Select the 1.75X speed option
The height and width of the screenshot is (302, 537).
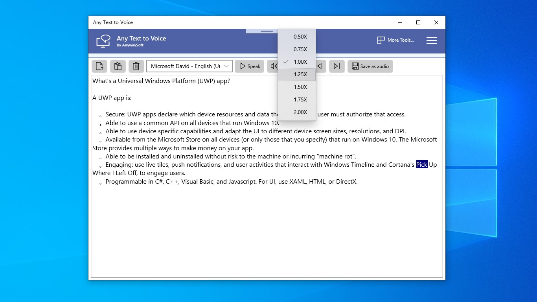(x=300, y=99)
